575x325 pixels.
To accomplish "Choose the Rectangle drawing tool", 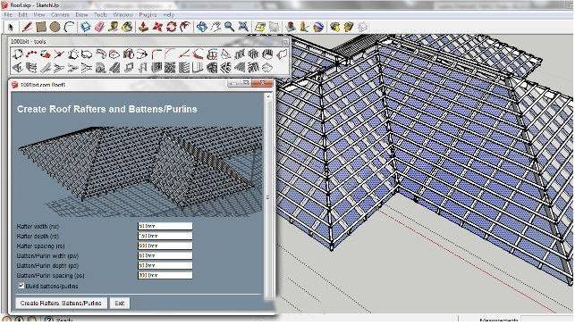I will (x=41, y=27).
